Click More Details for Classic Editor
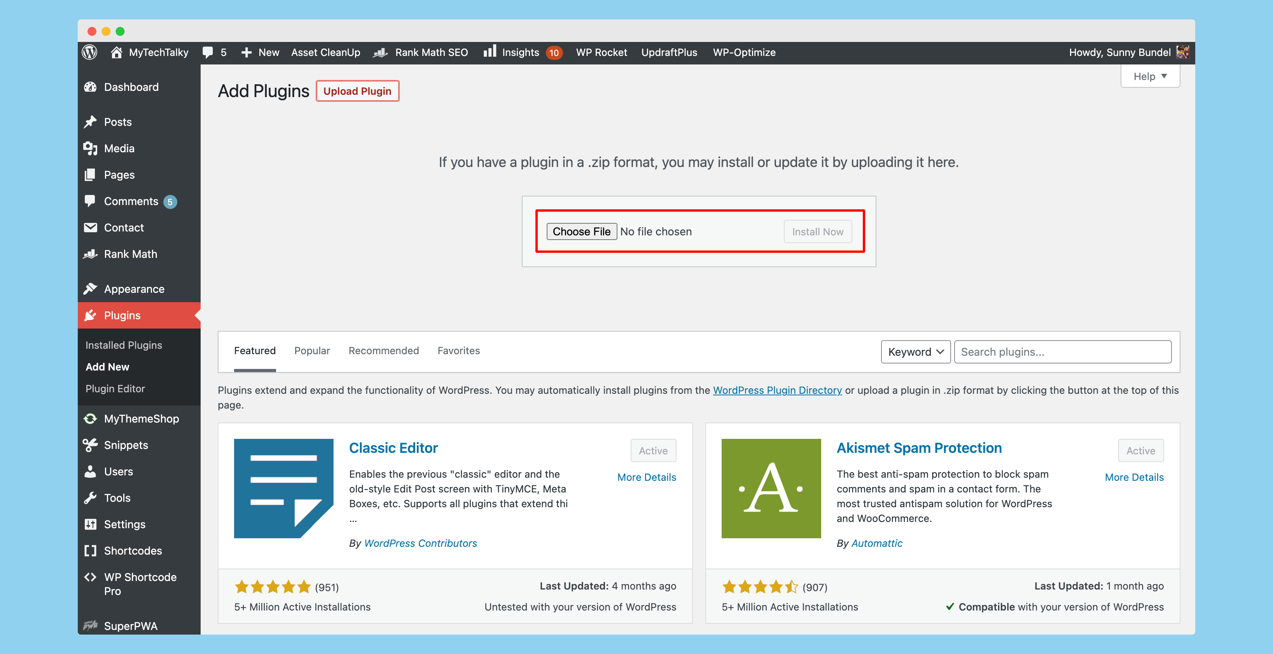Screen dimensions: 1273x654 coord(646,477)
